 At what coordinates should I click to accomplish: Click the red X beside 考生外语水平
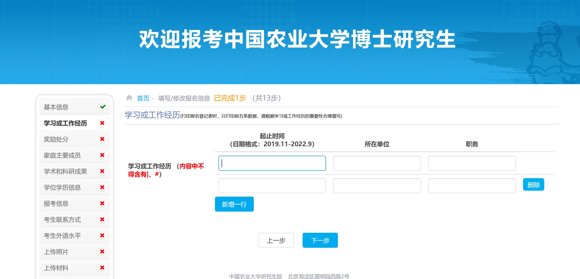102,235
